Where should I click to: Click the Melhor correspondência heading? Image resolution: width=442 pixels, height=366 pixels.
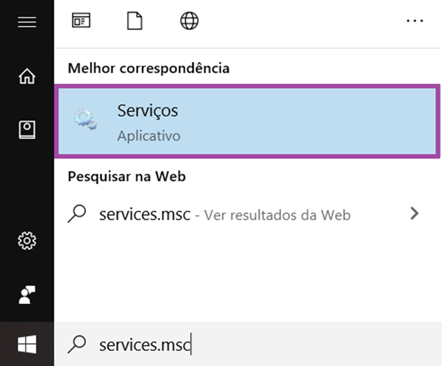148,69
